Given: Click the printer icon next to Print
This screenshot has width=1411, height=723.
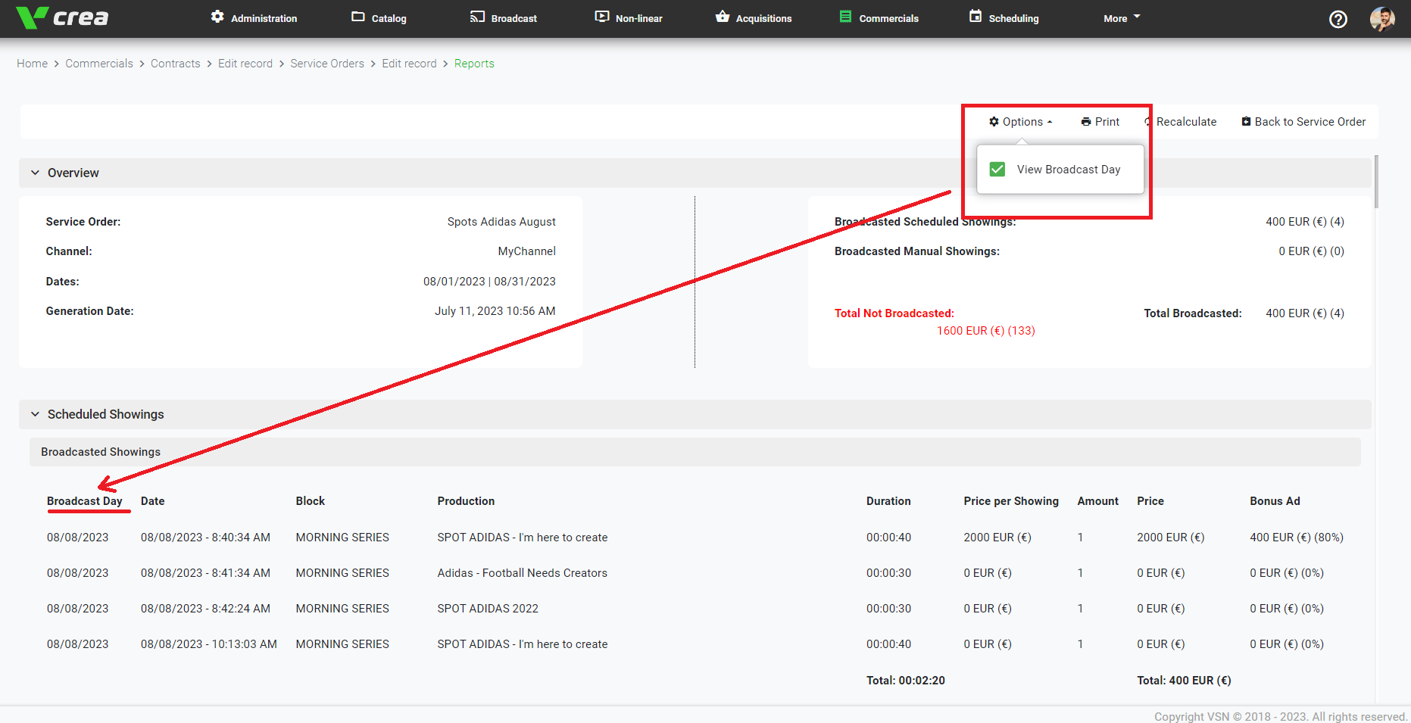Looking at the screenshot, I should click(x=1086, y=121).
